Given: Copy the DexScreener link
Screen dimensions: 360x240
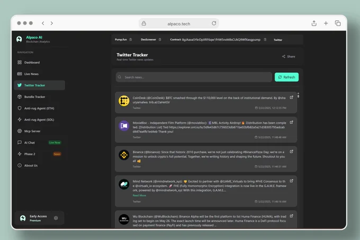Looking at the screenshot, I should pos(160,40).
